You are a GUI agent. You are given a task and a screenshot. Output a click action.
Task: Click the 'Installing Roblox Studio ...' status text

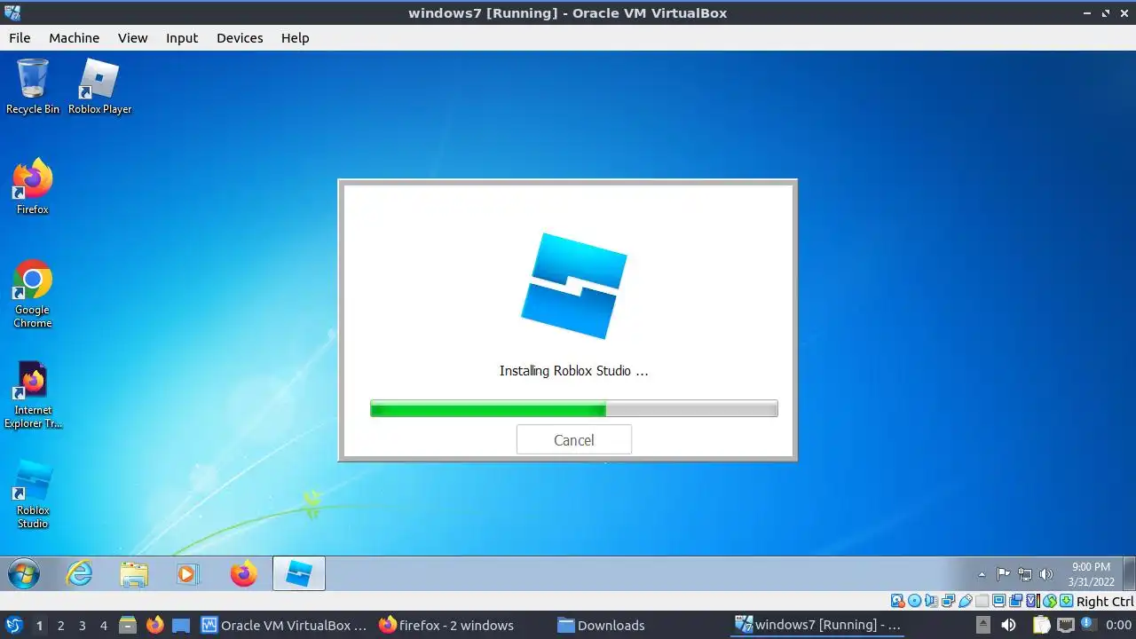pos(573,371)
